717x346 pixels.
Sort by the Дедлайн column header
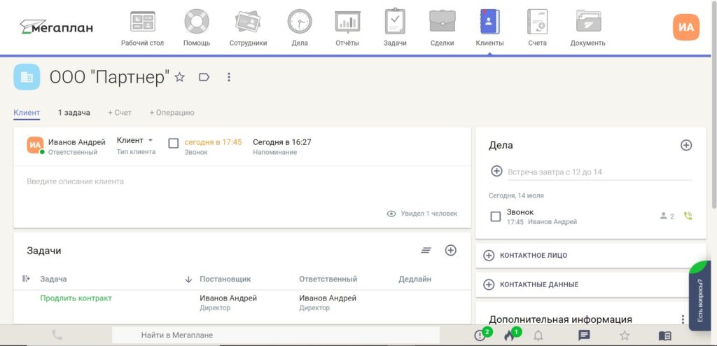(415, 279)
